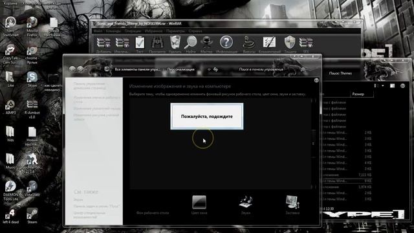The height and width of the screenshot is (233, 414).
Task: Open the address bar history dropdown arrow
Action: click(x=209, y=69)
